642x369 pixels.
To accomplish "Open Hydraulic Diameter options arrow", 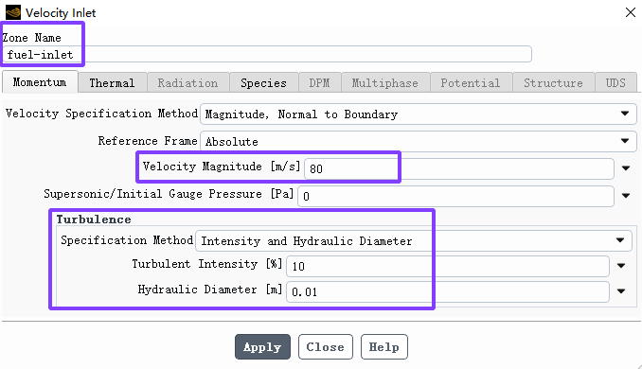I will (x=621, y=291).
